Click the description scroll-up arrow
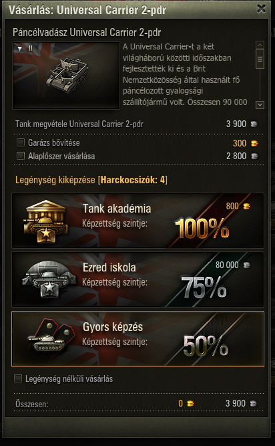The image size is (275, 446). 260,45
